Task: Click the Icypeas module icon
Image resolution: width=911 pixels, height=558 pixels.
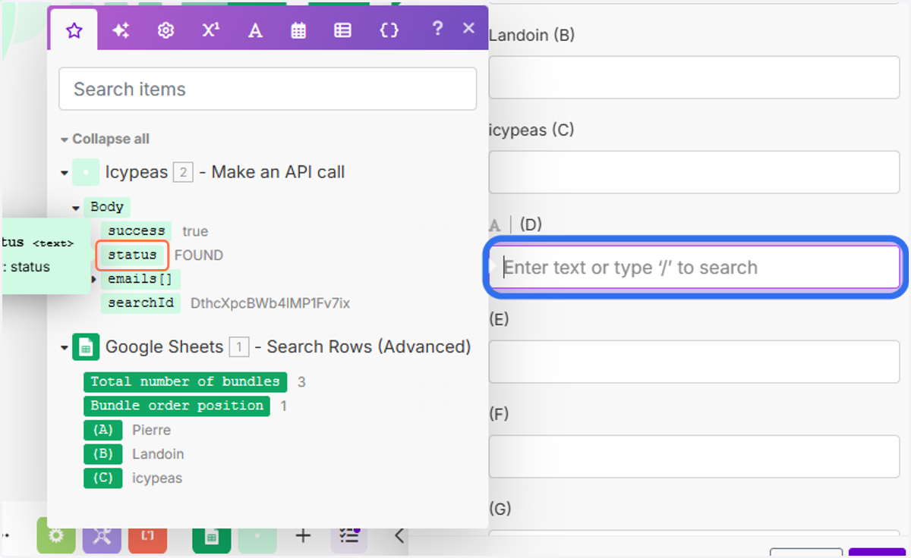Action: pyautogui.click(x=85, y=172)
